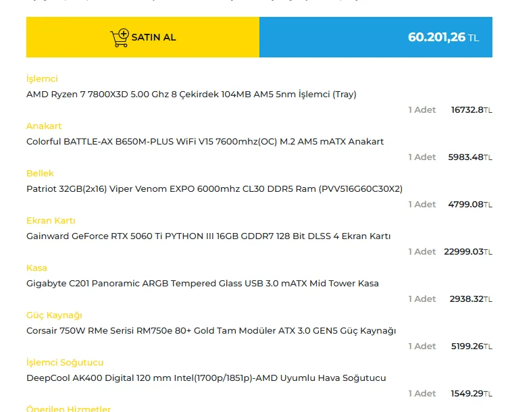510x412 pixels.
Task: Open the Patriot Viper Venom RAM product
Action: tap(214, 189)
